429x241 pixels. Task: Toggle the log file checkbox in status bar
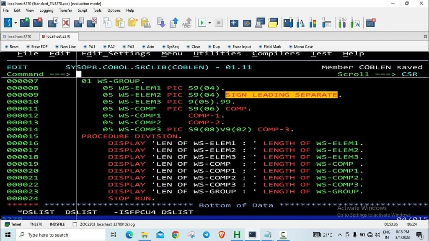tap(75, 224)
